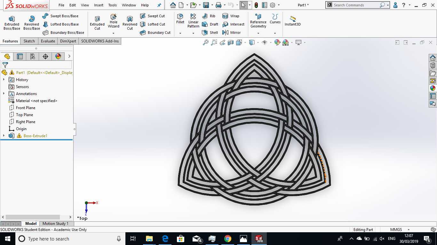Add a Rib feature
Image resolution: width=437 pixels, height=245 pixels.
point(209,16)
